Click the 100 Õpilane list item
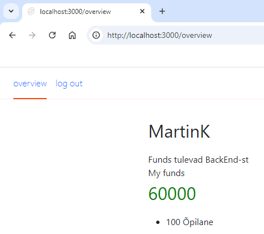264x234 pixels. [x=190, y=222]
